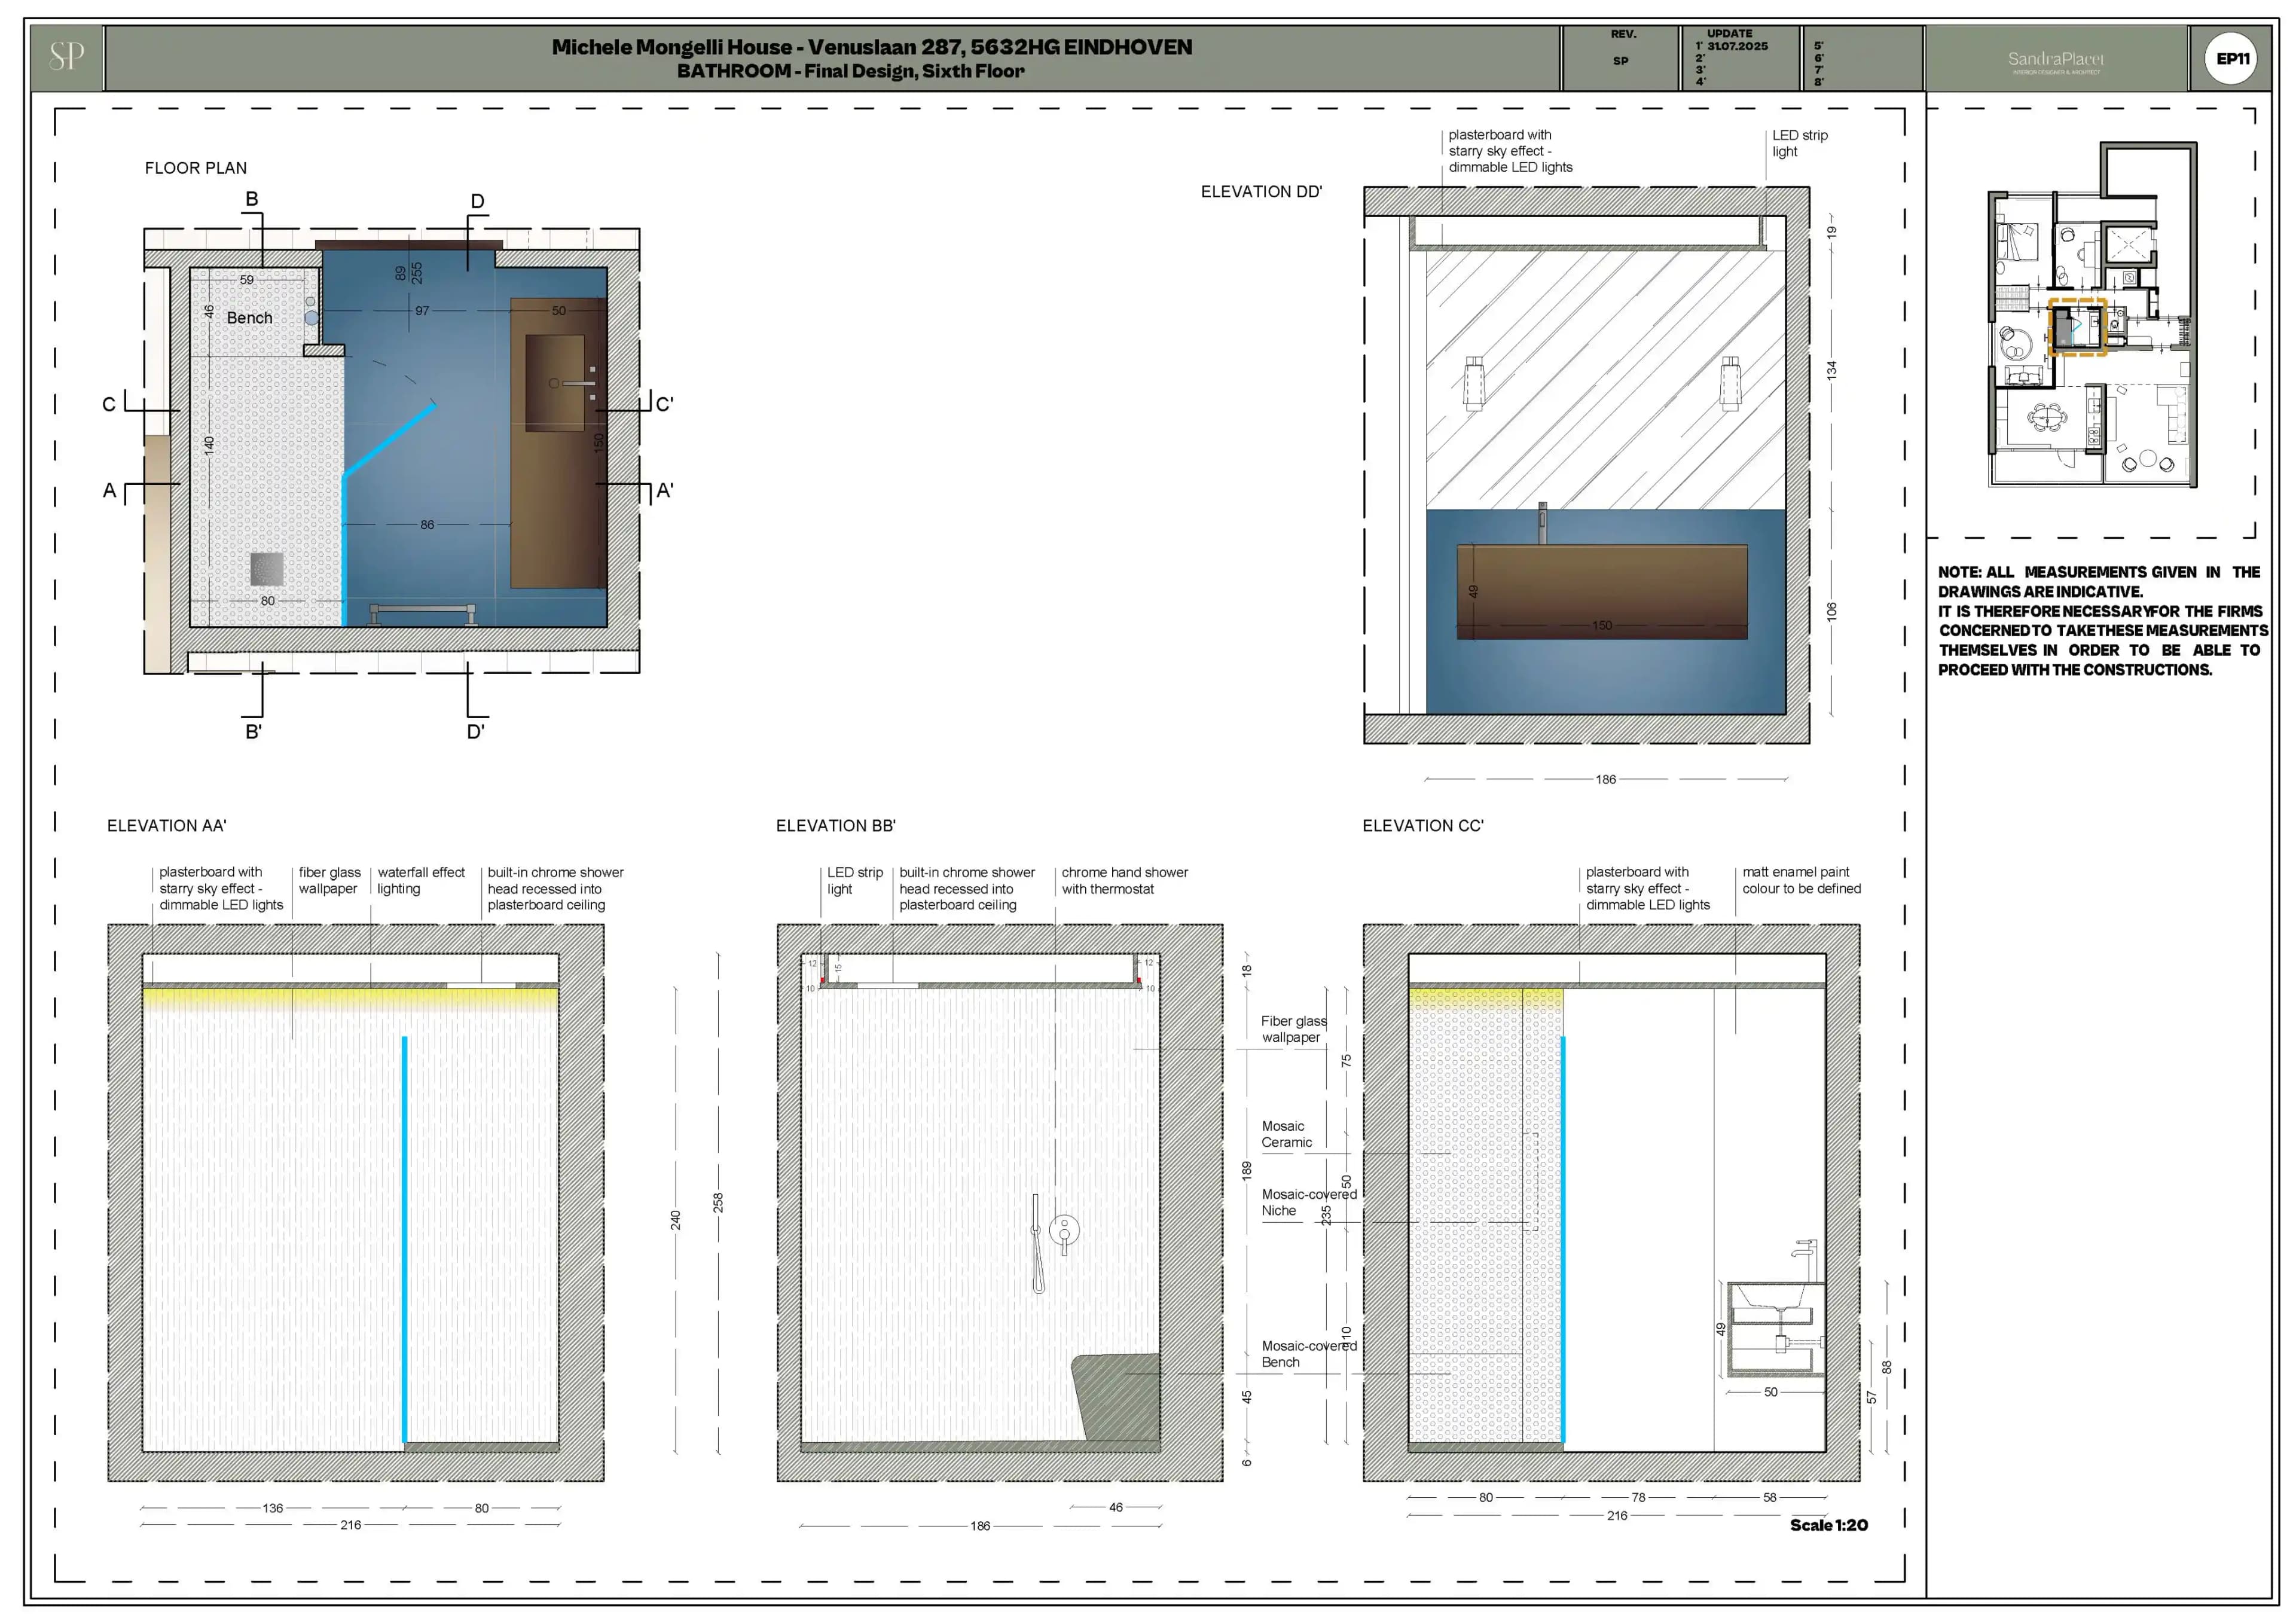Screen dimensions: 2296x1624
Task: Click the '86' dimension in the floor plan
Action: [427, 525]
